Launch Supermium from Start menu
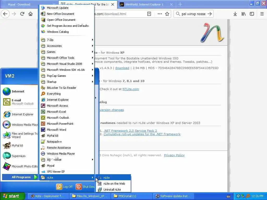267x200 pixels. [20, 156]
